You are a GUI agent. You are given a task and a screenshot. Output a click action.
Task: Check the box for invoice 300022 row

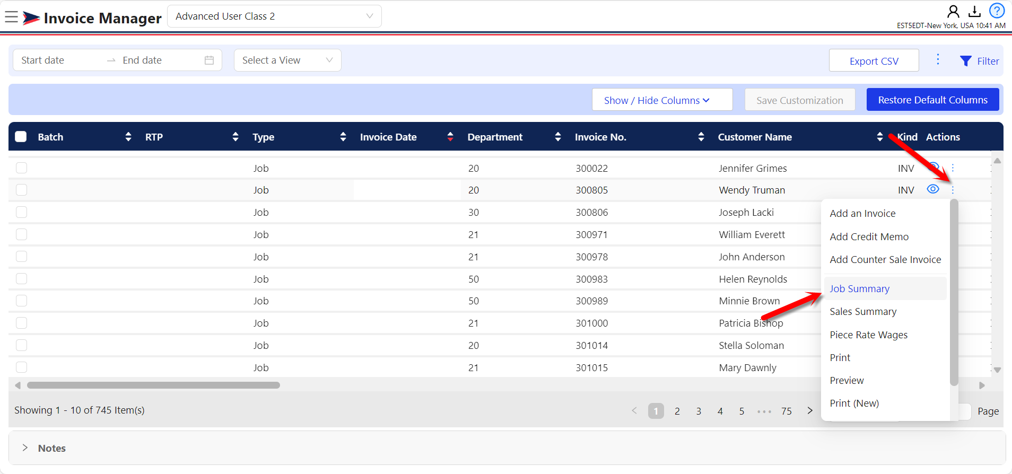(21, 168)
